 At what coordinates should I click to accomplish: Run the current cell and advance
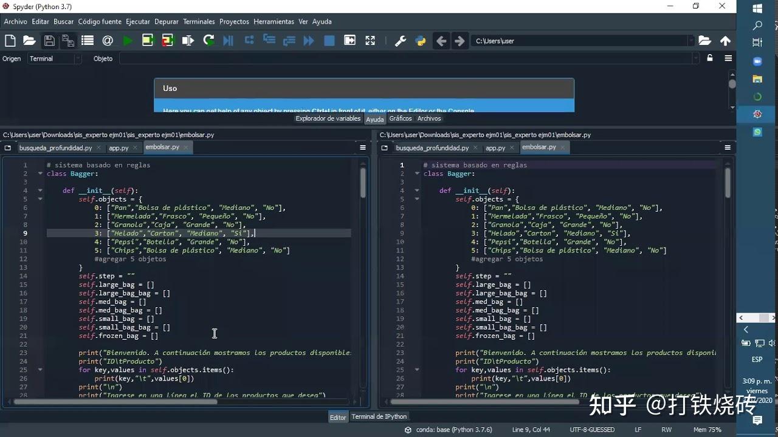point(168,40)
